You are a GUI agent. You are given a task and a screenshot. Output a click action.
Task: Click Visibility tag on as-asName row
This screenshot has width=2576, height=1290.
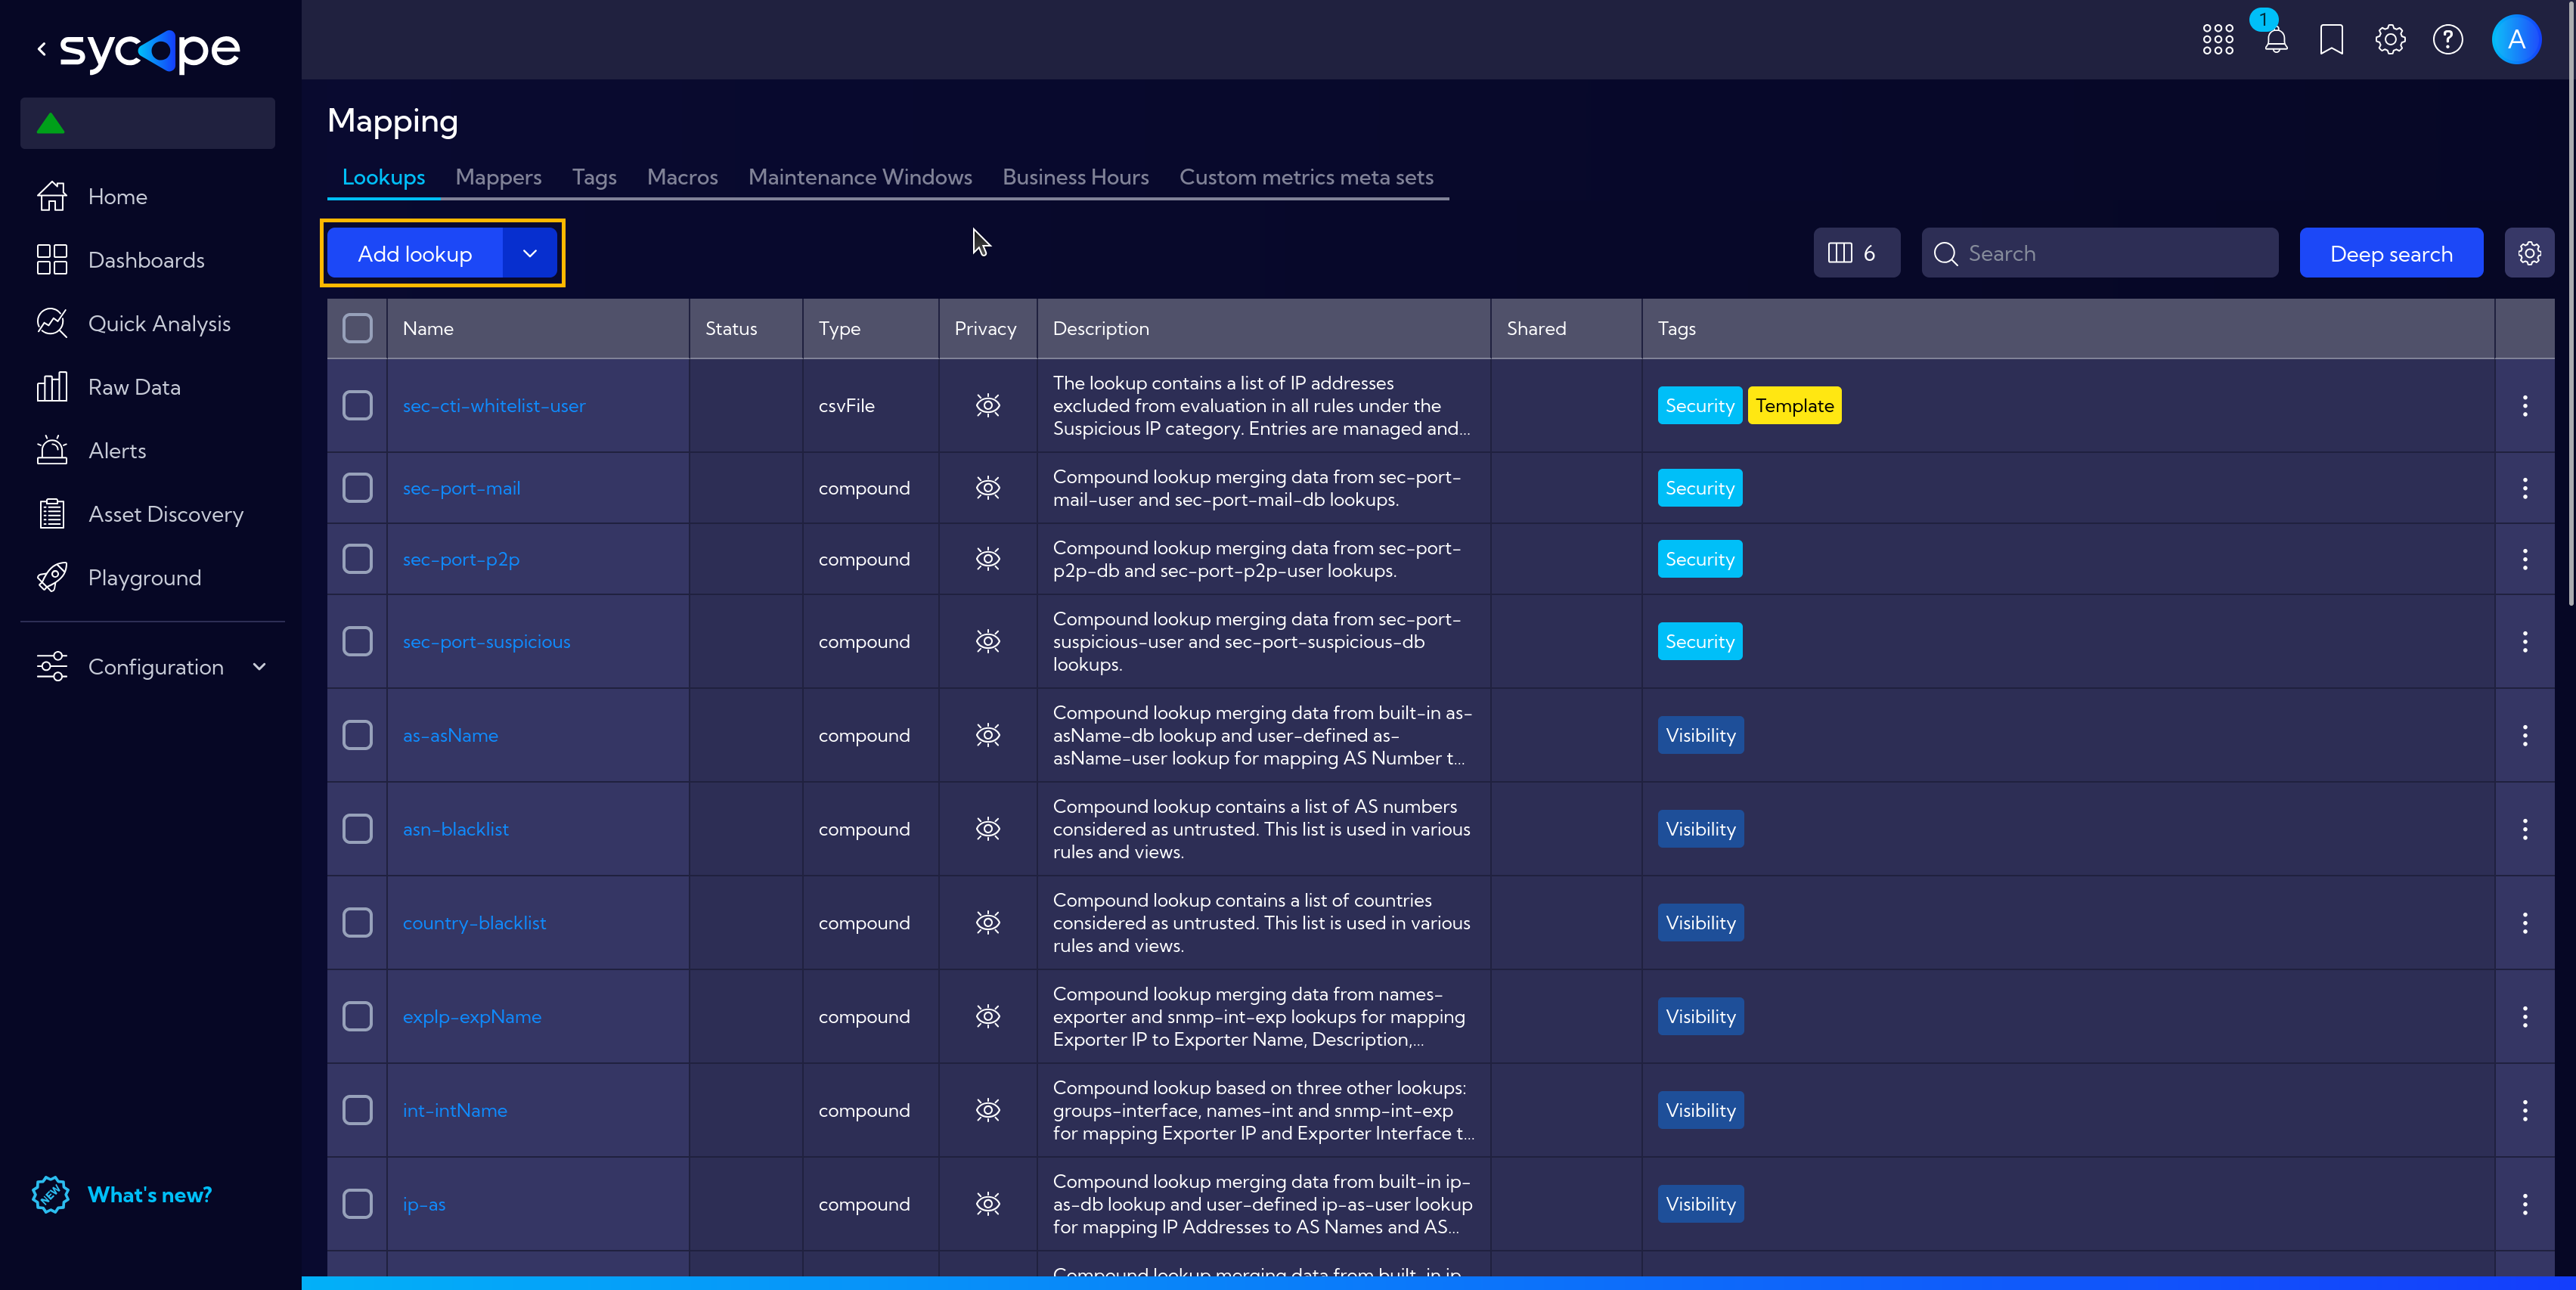[1700, 735]
